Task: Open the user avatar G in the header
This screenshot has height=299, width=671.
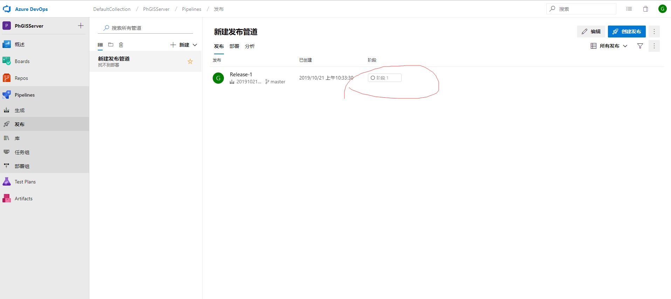Action: (x=662, y=9)
